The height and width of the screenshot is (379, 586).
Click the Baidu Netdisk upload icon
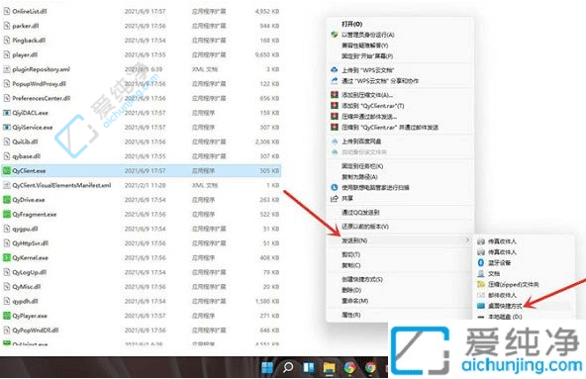[335, 142]
